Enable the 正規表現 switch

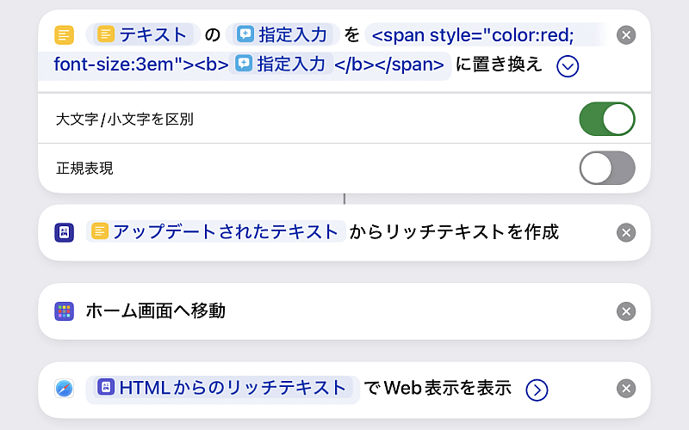coord(606,169)
